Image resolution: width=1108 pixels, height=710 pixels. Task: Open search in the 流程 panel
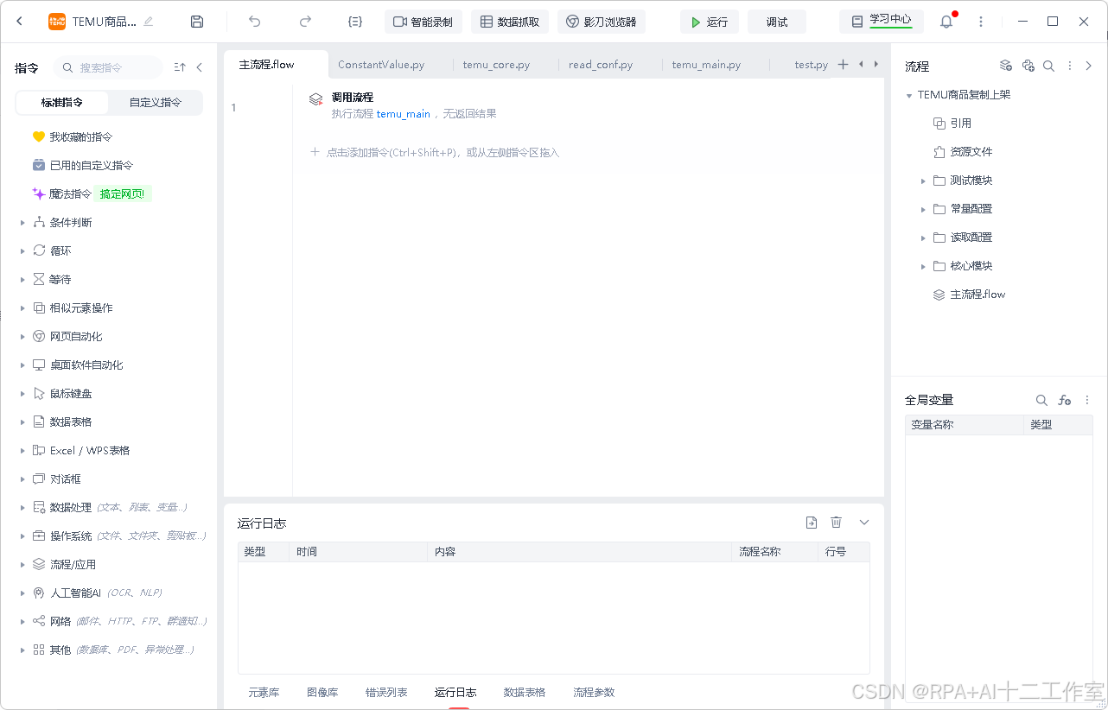pyautogui.click(x=1048, y=65)
